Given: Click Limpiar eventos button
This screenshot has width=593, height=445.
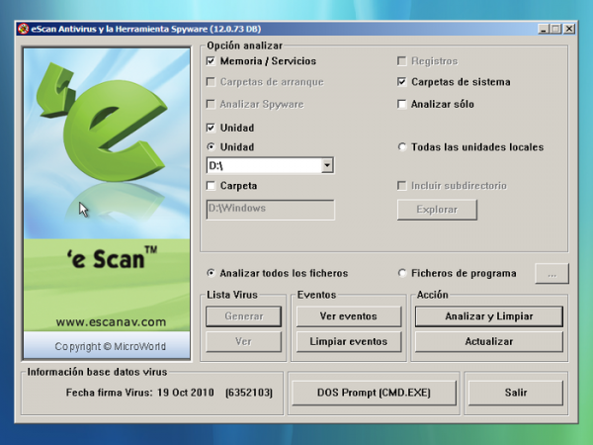Looking at the screenshot, I should coord(348,342).
